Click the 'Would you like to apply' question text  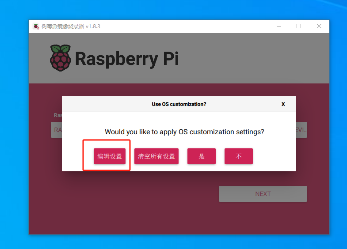click(x=184, y=132)
